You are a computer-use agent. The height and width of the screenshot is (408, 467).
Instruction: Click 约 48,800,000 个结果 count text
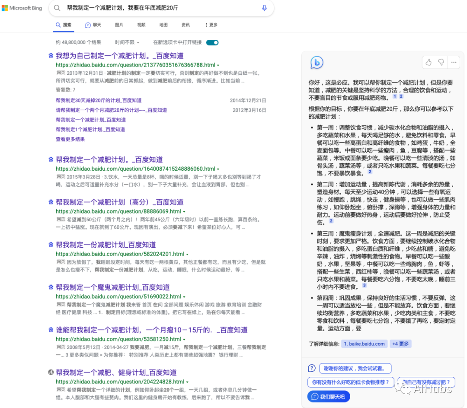[x=78, y=42]
